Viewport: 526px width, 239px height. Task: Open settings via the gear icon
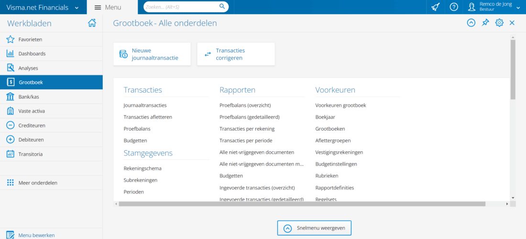[499, 23]
